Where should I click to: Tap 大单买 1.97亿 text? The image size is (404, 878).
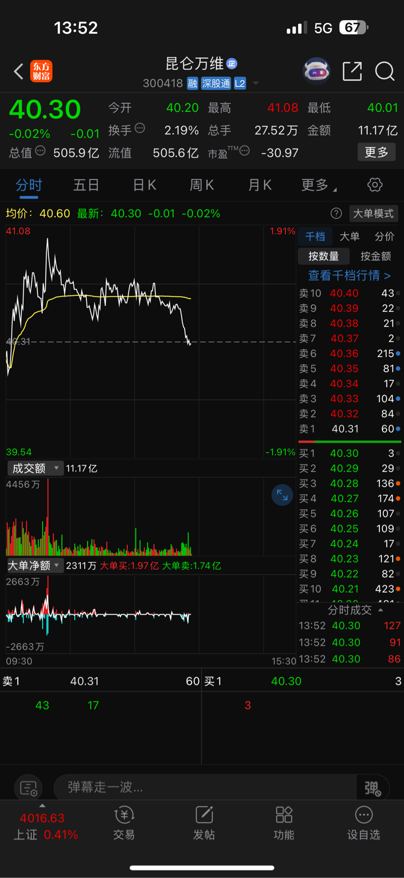click(129, 566)
